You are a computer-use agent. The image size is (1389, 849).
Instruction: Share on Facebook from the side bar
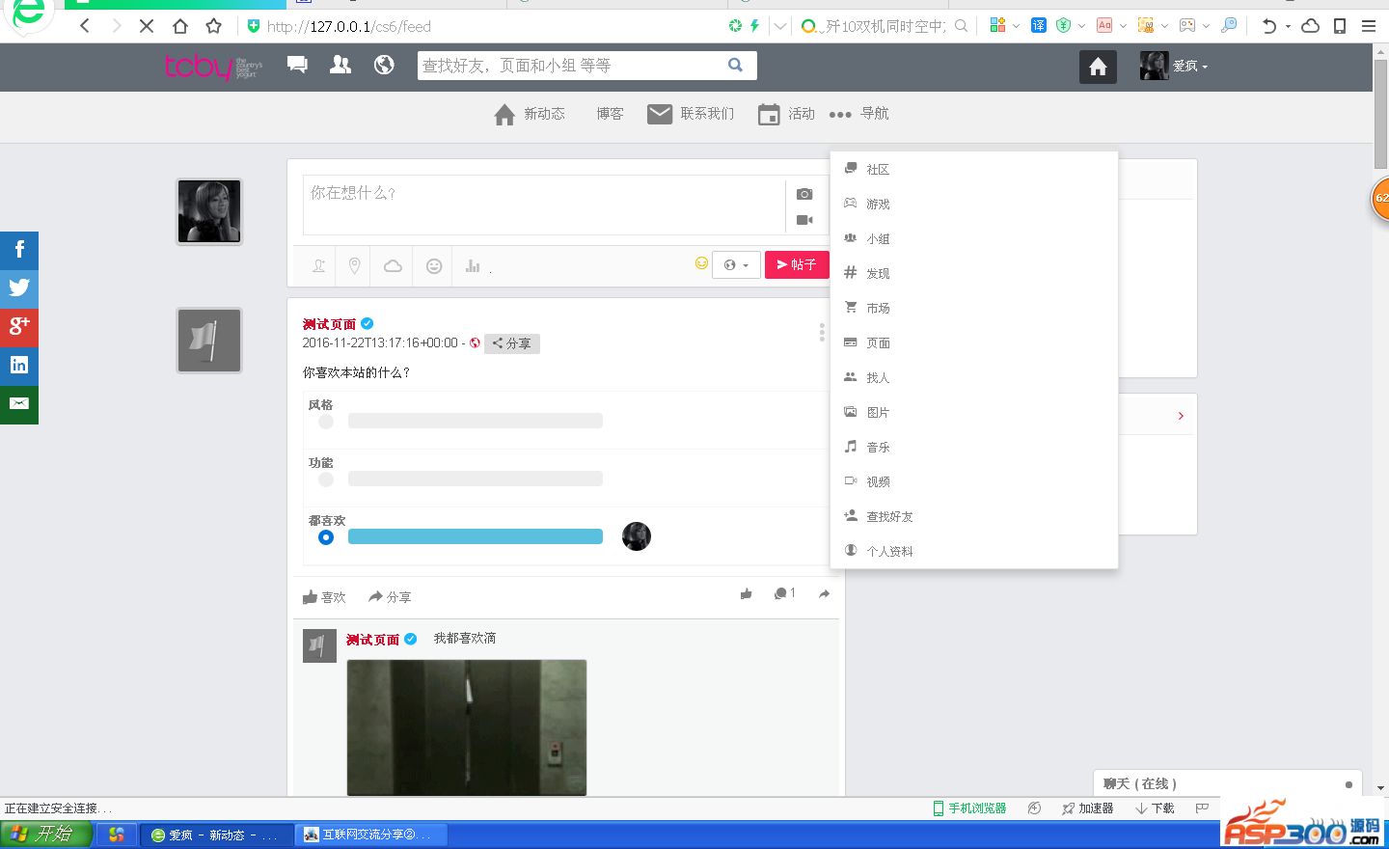pos(19,249)
